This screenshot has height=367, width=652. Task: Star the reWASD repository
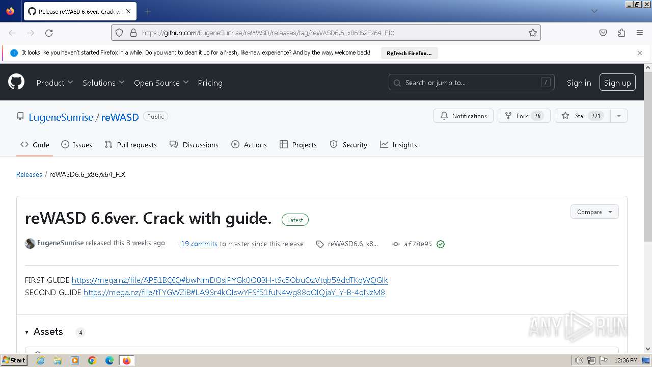[583, 116]
